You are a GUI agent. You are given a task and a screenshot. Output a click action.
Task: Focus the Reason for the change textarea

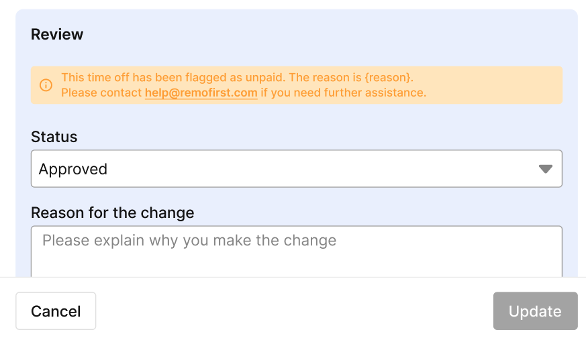pos(297,251)
